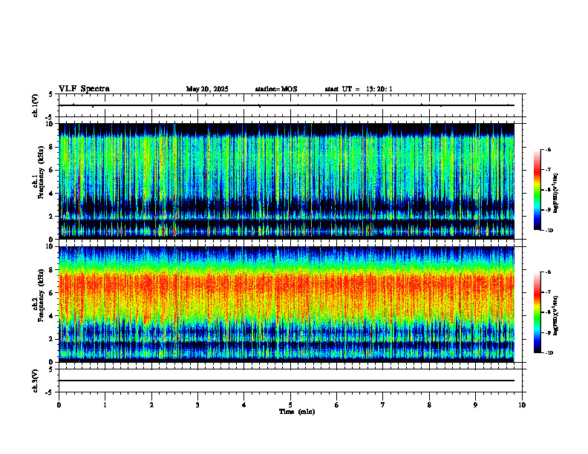The width and height of the screenshot is (588, 454).
Task: Click the ch.2 "Frequency (kHz)" axis label
Action: point(41,295)
